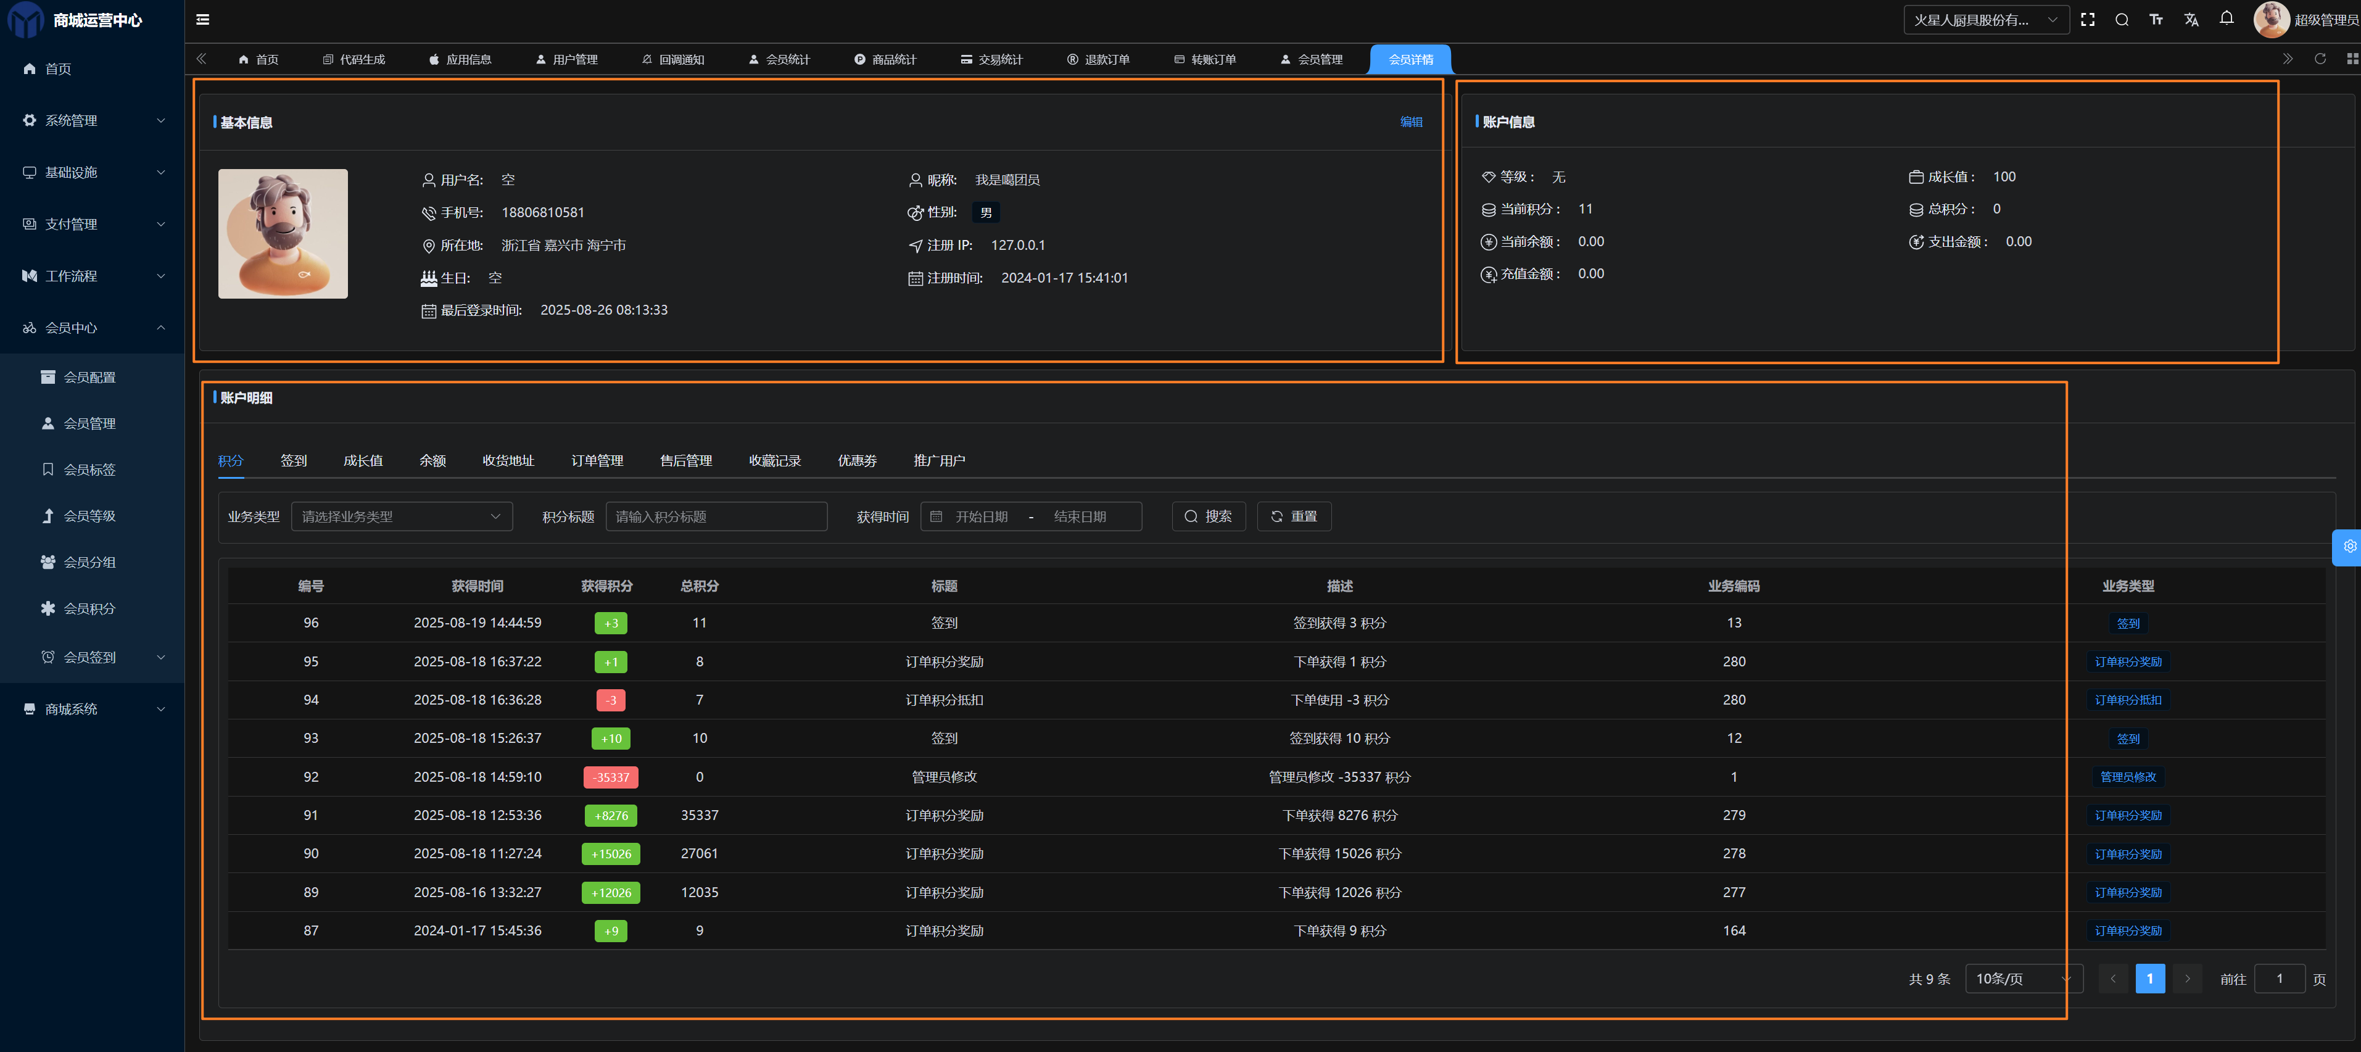Enter fullscreen mode via top icon
Screen dimensions: 2361x1052
pos(2088,19)
